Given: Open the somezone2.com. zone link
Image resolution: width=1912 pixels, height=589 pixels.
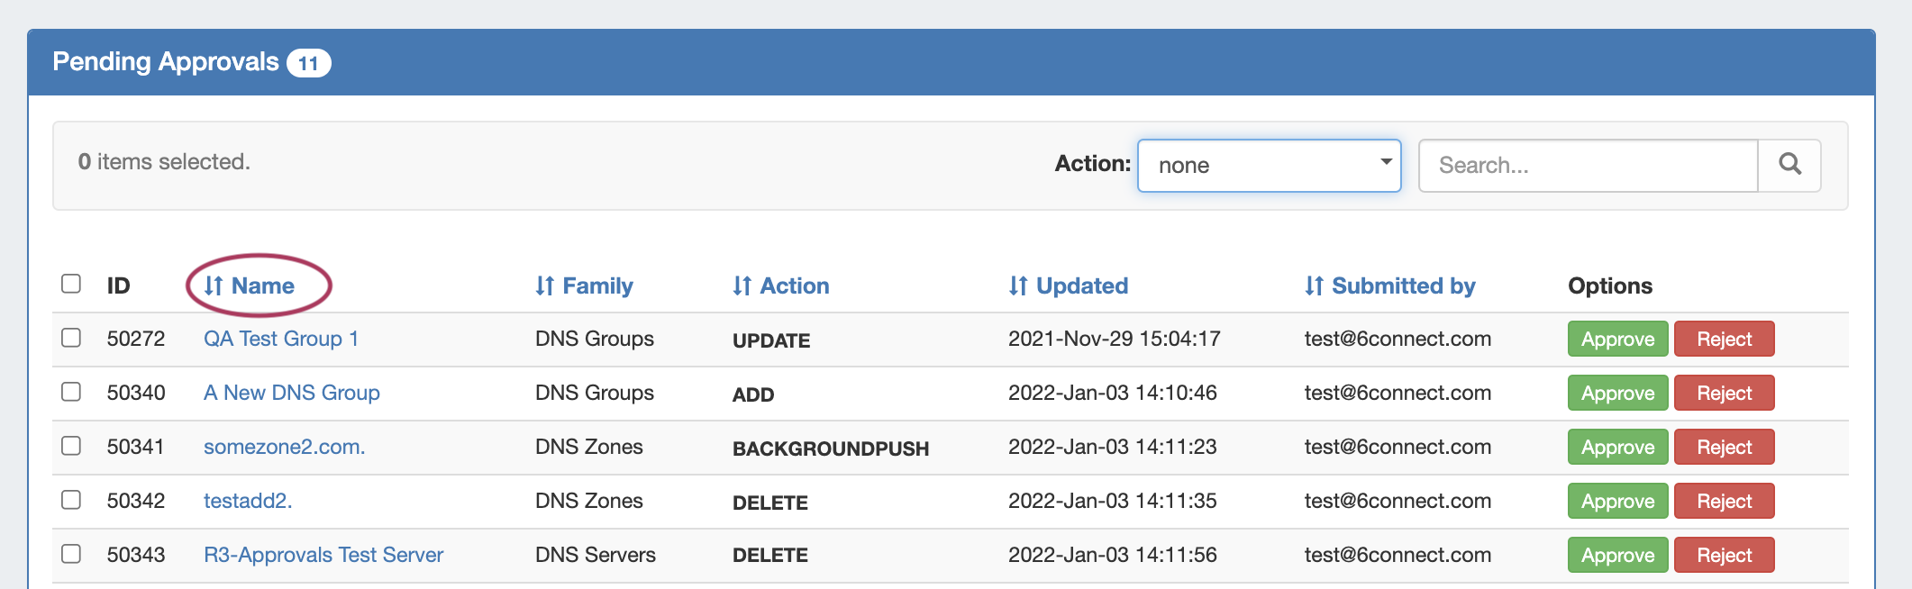Looking at the screenshot, I should coord(284,447).
